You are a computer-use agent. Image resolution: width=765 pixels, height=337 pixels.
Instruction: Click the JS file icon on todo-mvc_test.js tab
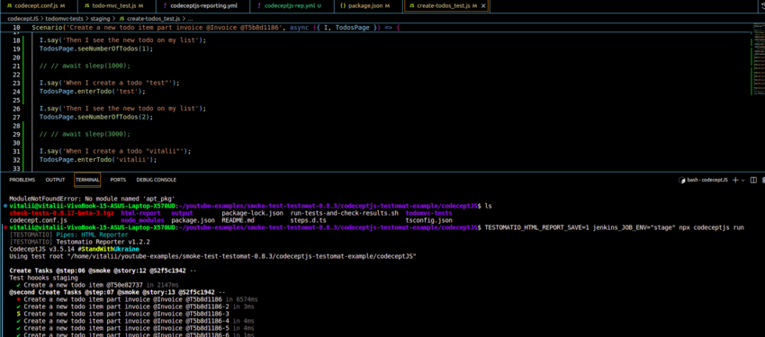86,6
